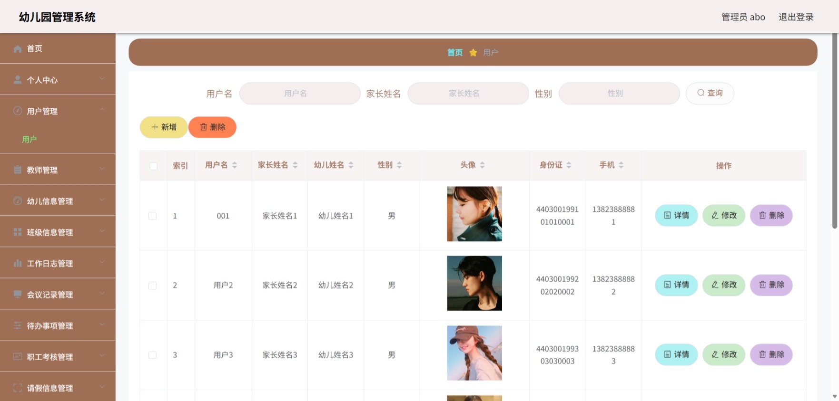Select all rows with the header checkbox
The width and height of the screenshot is (839, 401).
[153, 166]
